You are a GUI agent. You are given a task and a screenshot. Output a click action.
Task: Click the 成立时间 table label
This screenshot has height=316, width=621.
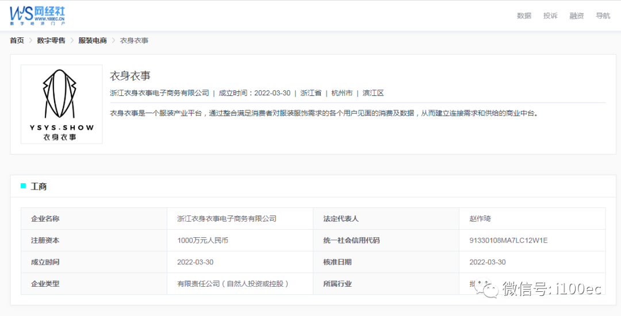[45, 262]
